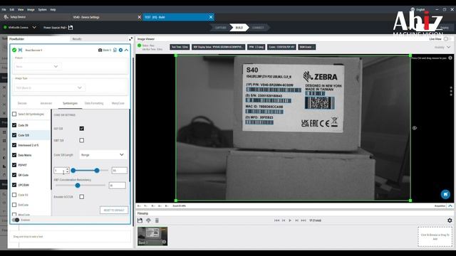The image size is (456, 256).
Task: Toggle the Live View switch
Action: (447, 39)
